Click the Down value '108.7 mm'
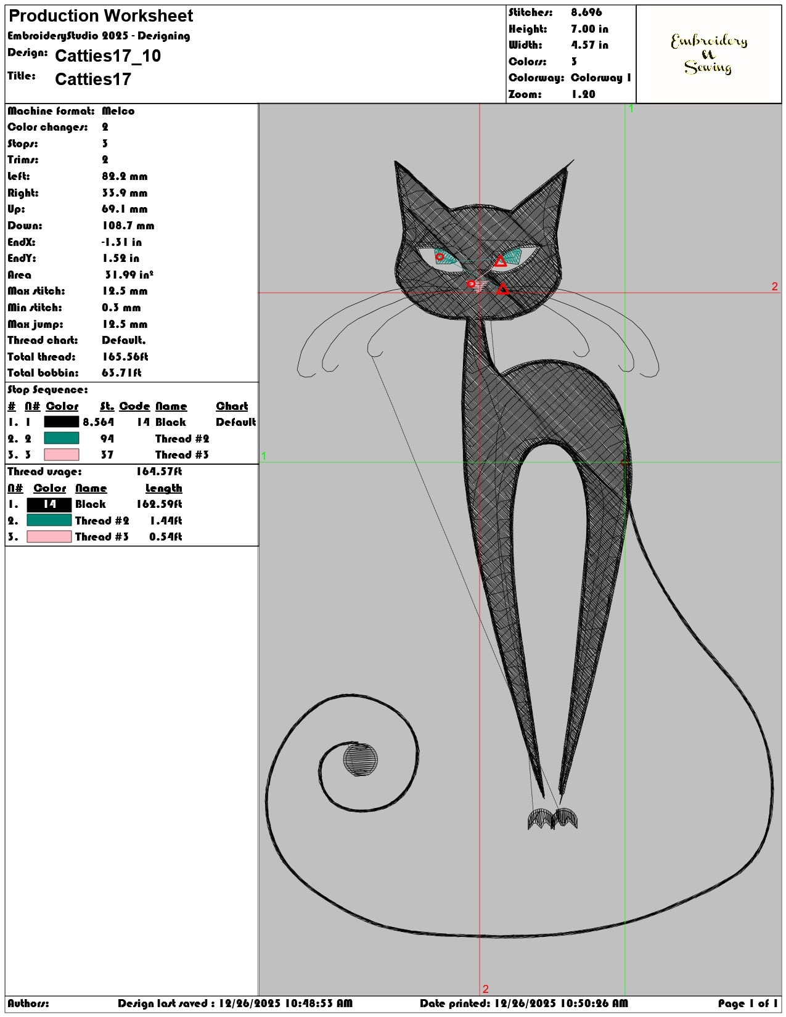Image resolution: width=786 pixels, height=1017 pixels. point(128,226)
